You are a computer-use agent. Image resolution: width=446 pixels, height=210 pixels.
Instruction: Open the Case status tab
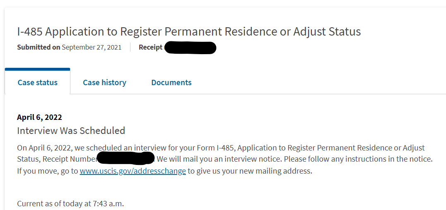pyautogui.click(x=37, y=83)
